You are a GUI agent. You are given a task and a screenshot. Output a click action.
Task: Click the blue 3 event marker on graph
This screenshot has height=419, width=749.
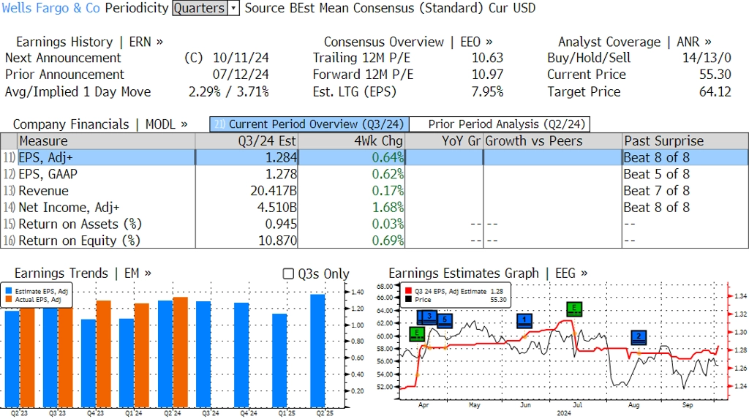(429, 317)
